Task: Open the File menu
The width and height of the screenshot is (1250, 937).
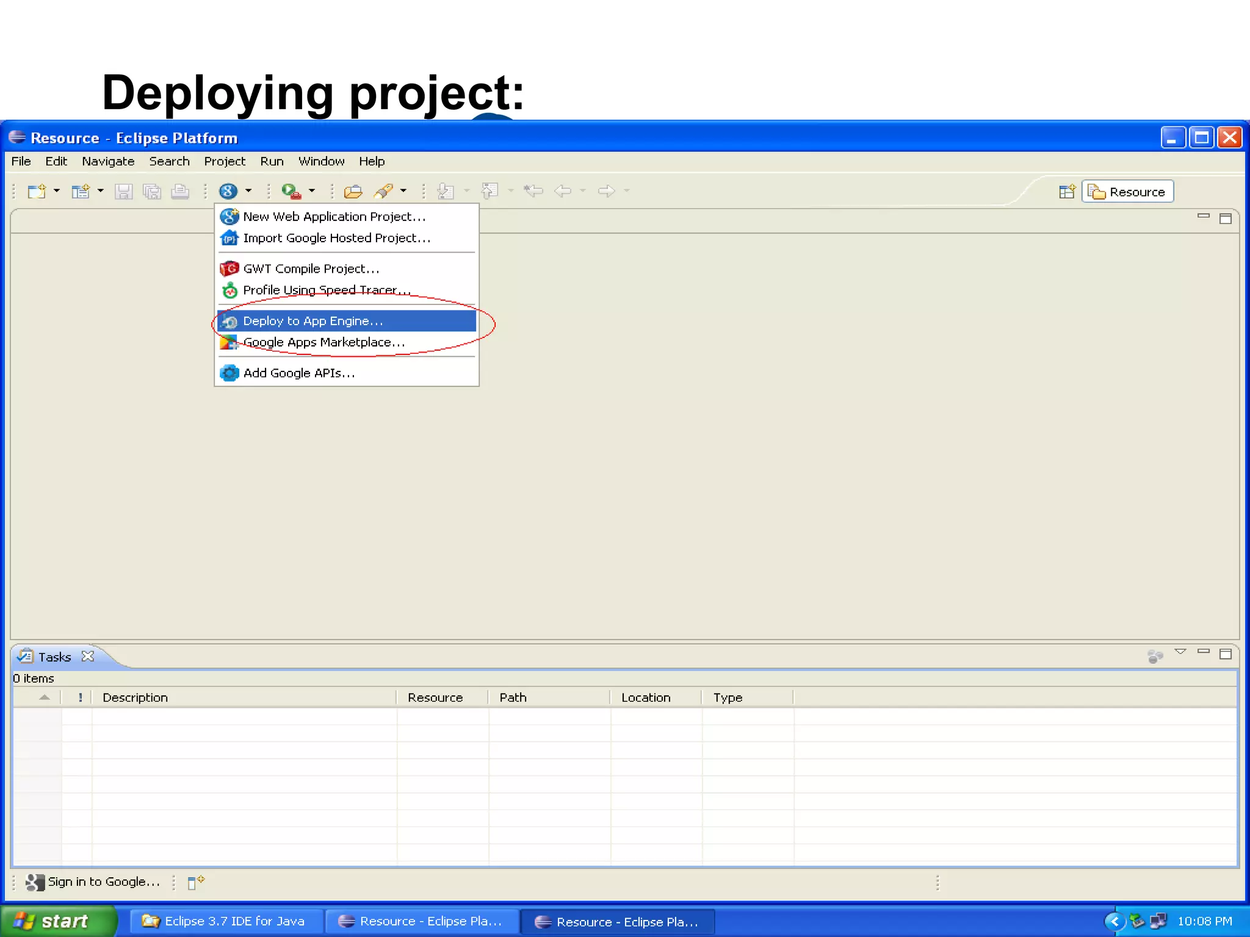Action: point(21,161)
